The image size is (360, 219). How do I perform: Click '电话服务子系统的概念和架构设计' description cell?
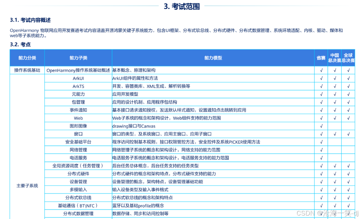tap(213, 158)
